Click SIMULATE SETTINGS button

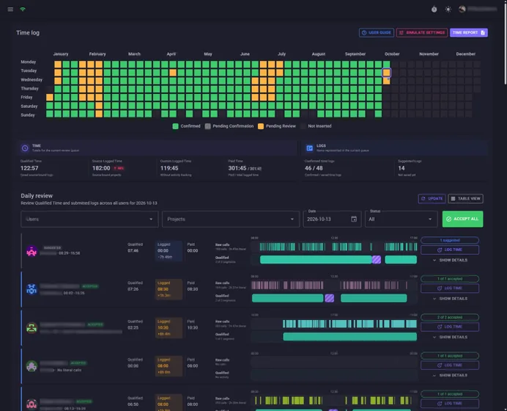coord(422,33)
